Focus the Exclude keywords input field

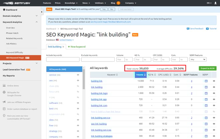click(98, 59)
